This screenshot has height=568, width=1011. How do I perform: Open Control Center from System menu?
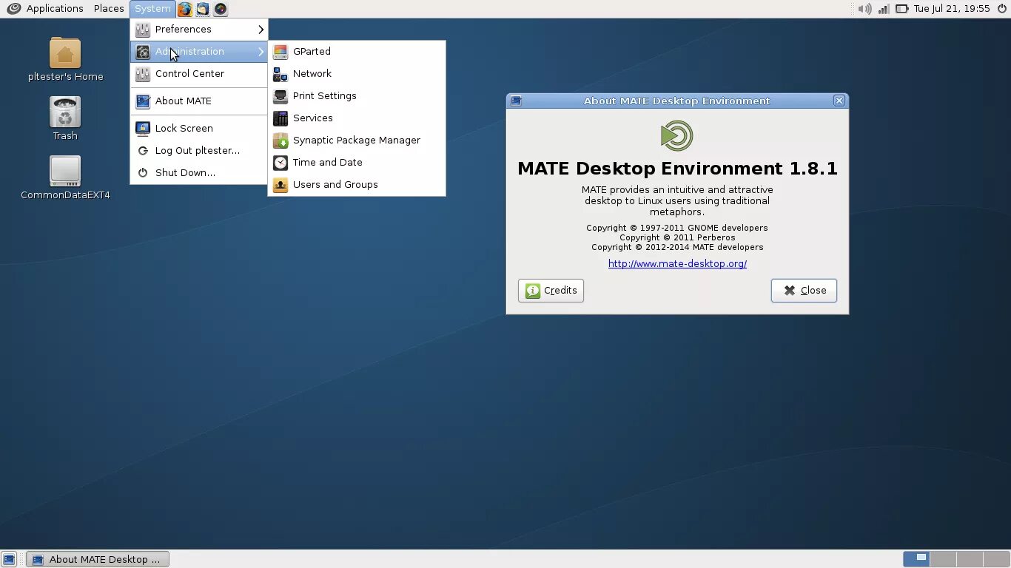(199, 74)
